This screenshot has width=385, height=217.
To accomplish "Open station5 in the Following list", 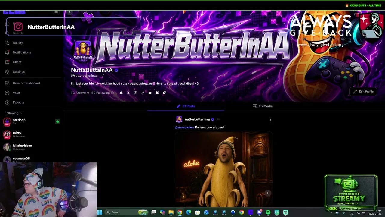I will (32, 122).
